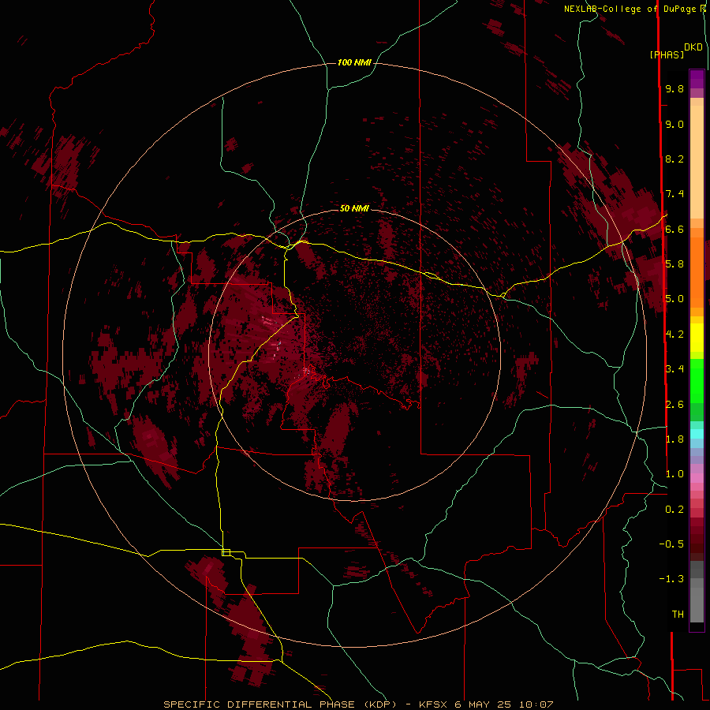Click the DKD [PHAS] scale unit label
Screen dimensions: 710x710
(675, 51)
